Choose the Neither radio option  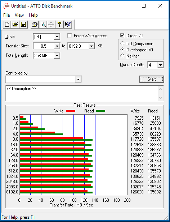coord(122,56)
